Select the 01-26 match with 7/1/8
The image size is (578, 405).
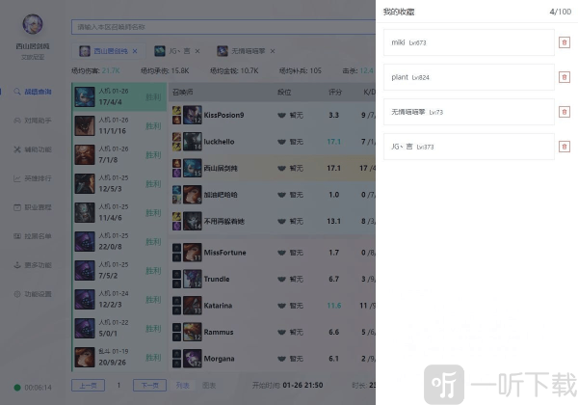pyautogui.click(x=119, y=154)
